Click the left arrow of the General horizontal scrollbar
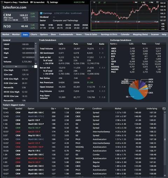The image size is (168, 178). tap(4, 67)
